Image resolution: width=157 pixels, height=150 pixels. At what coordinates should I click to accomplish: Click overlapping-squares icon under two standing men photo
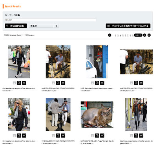[x=58, y=135]
